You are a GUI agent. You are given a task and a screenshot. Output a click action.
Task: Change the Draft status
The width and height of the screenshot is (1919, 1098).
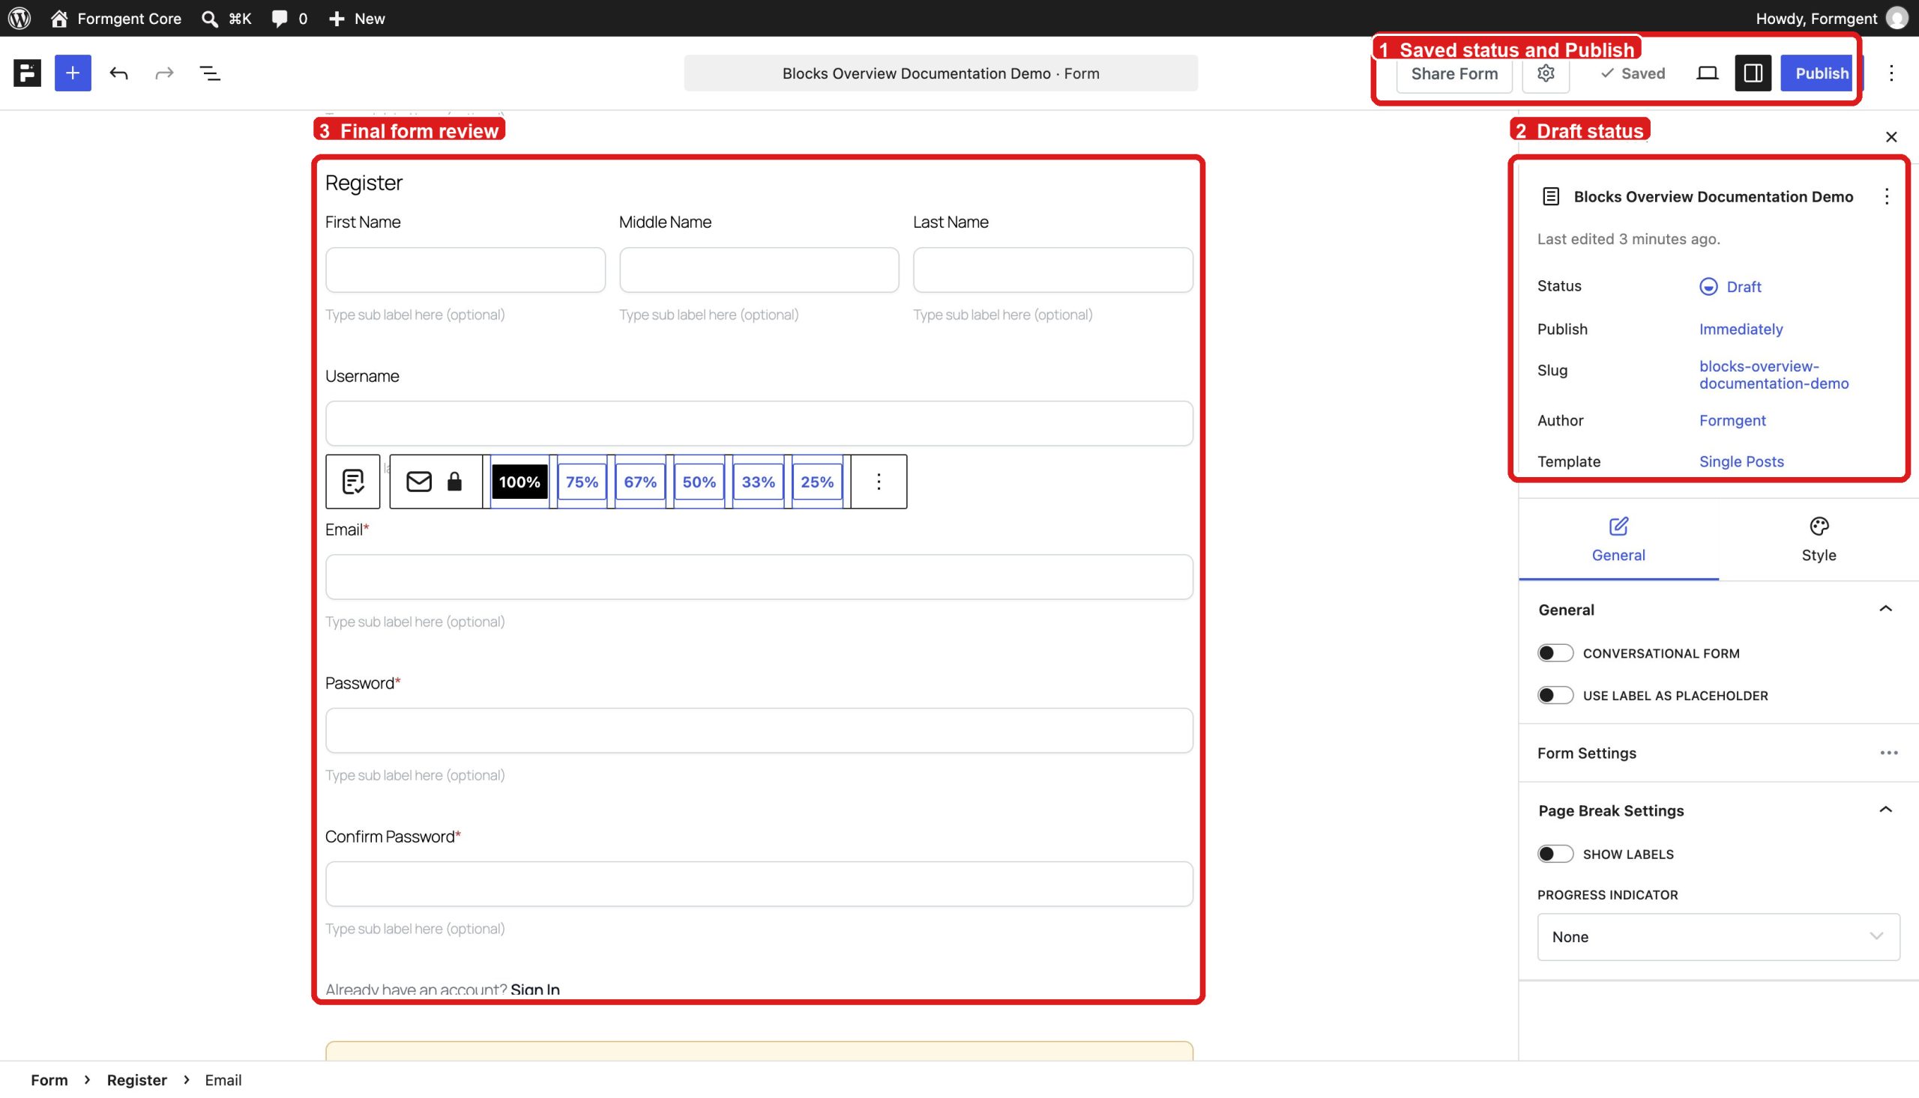pyautogui.click(x=1730, y=287)
